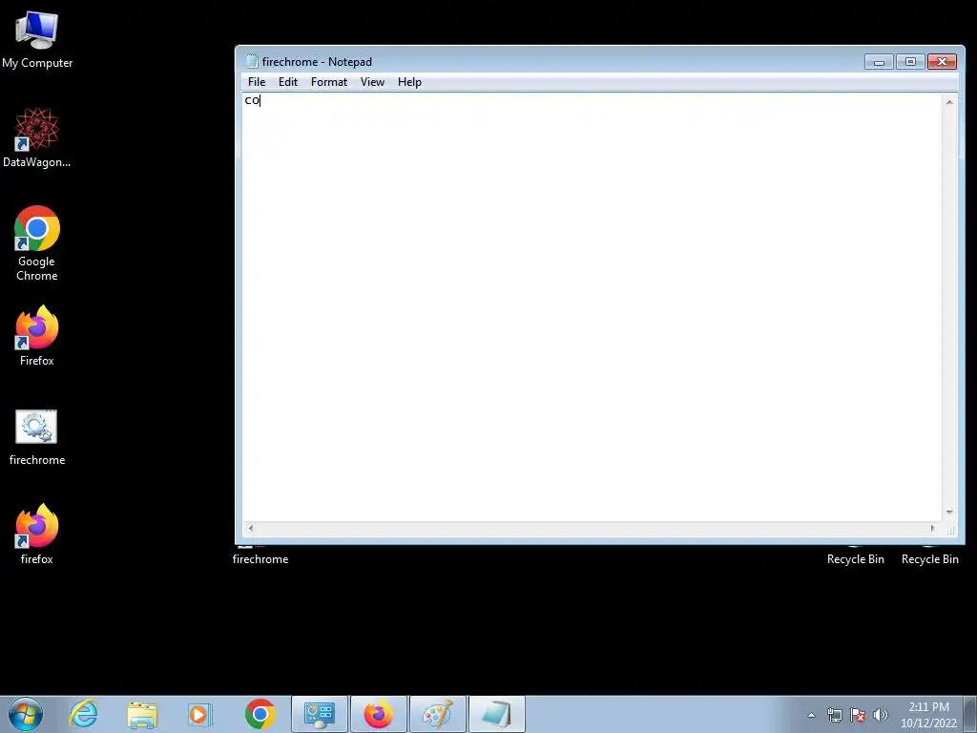Click the Notepad title bar icon
Image resolution: width=977 pixels, height=733 pixels.
[x=252, y=61]
